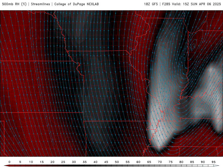Select the "55" legend value
This screenshot has width=223, height=167.
128,162
